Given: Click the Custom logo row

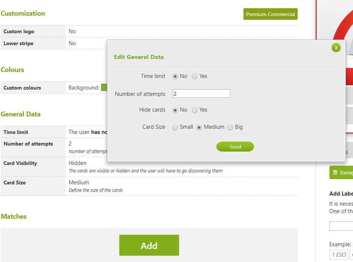Looking at the screenshot, I should [x=149, y=31].
